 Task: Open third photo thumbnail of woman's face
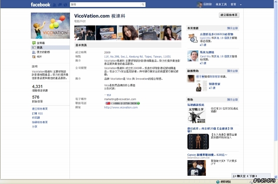coord(128,33)
